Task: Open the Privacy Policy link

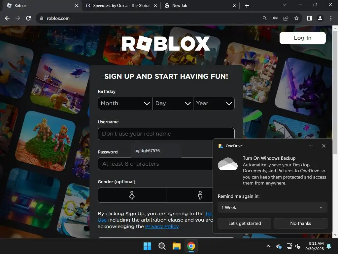Action: coord(162,226)
